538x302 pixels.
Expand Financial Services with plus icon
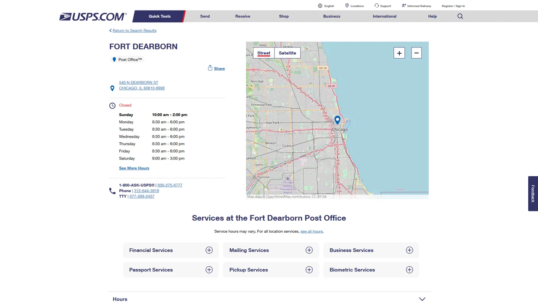click(209, 250)
